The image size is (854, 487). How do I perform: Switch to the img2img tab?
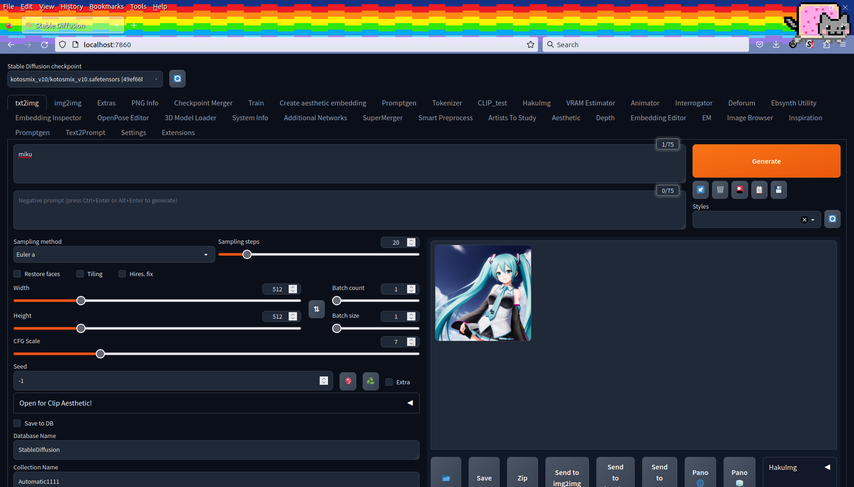click(x=68, y=103)
